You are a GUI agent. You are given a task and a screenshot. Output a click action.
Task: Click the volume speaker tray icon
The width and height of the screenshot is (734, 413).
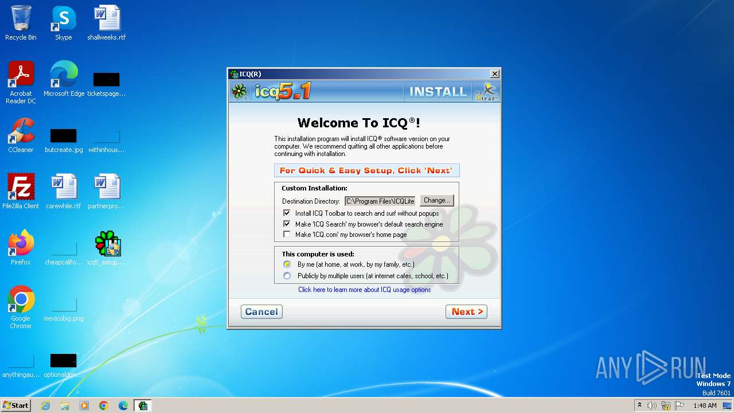pos(652,406)
